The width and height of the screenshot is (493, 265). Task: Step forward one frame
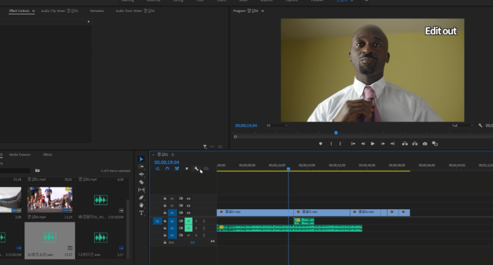pyautogui.click(x=383, y=143)
